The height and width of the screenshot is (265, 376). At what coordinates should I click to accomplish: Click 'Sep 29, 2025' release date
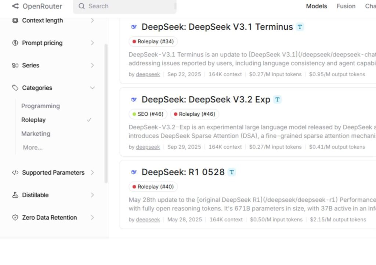184,147
